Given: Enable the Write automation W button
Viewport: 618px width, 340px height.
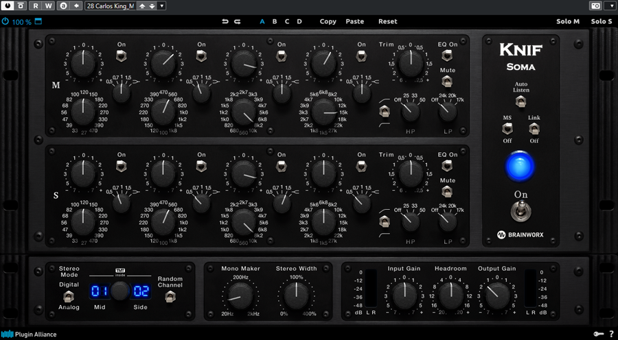Looking at the screenshot, I should (x=48, y=6).
